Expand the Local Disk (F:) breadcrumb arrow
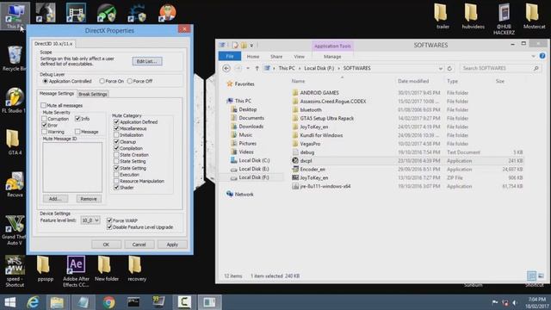Viewport: 551px width, 310px height. (338, 68)
